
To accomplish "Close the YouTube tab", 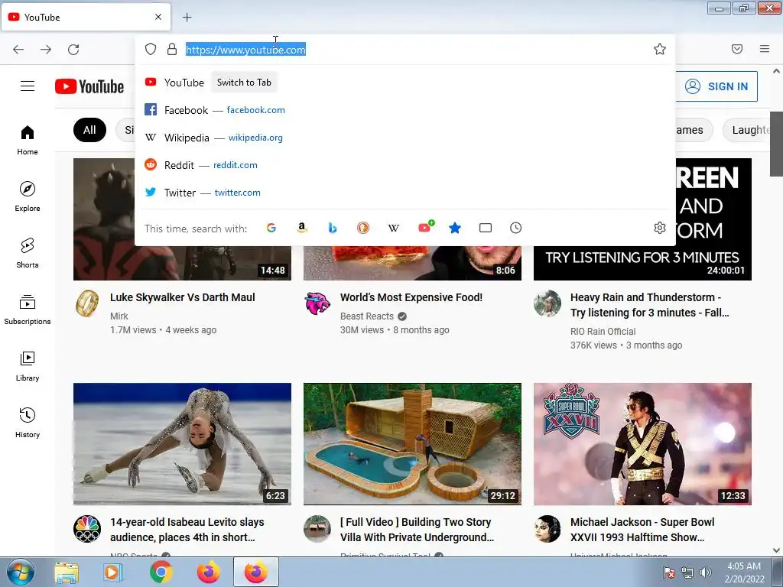I will [x=158, y=17].
